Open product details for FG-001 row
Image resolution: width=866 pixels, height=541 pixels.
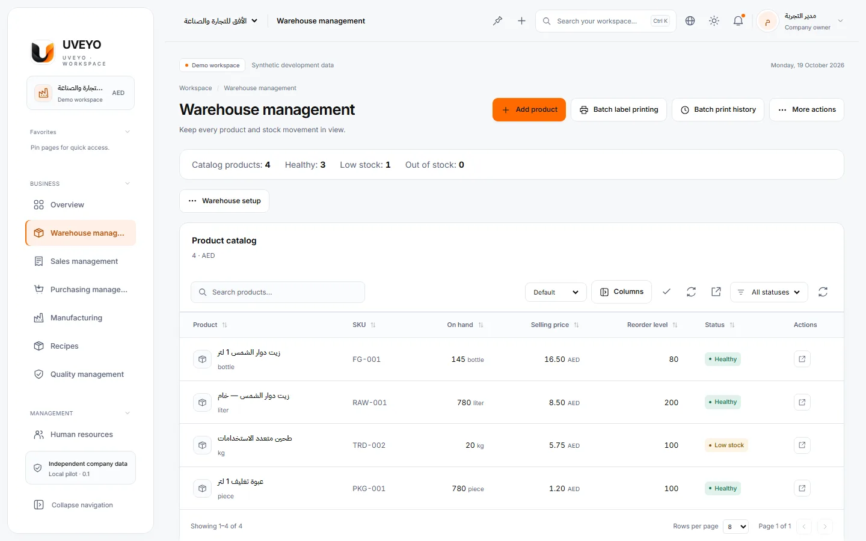[x=802, y=359]
